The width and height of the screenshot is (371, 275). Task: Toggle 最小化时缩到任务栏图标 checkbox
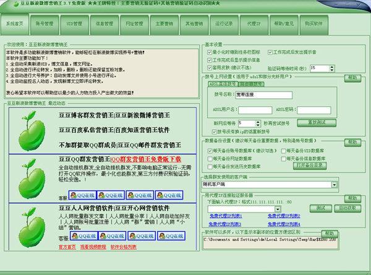point(209,53)
